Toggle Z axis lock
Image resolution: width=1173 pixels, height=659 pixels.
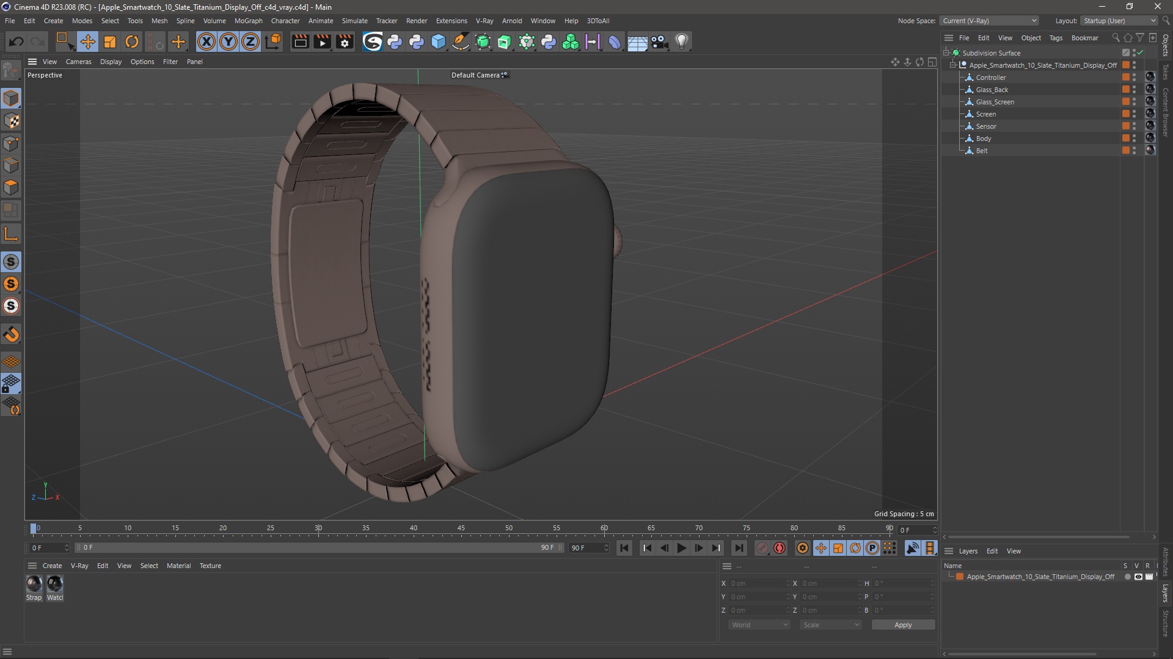point(250,41)
